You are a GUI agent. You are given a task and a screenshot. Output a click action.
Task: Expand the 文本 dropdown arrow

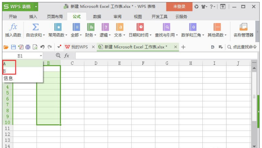[x=124, y=35]
